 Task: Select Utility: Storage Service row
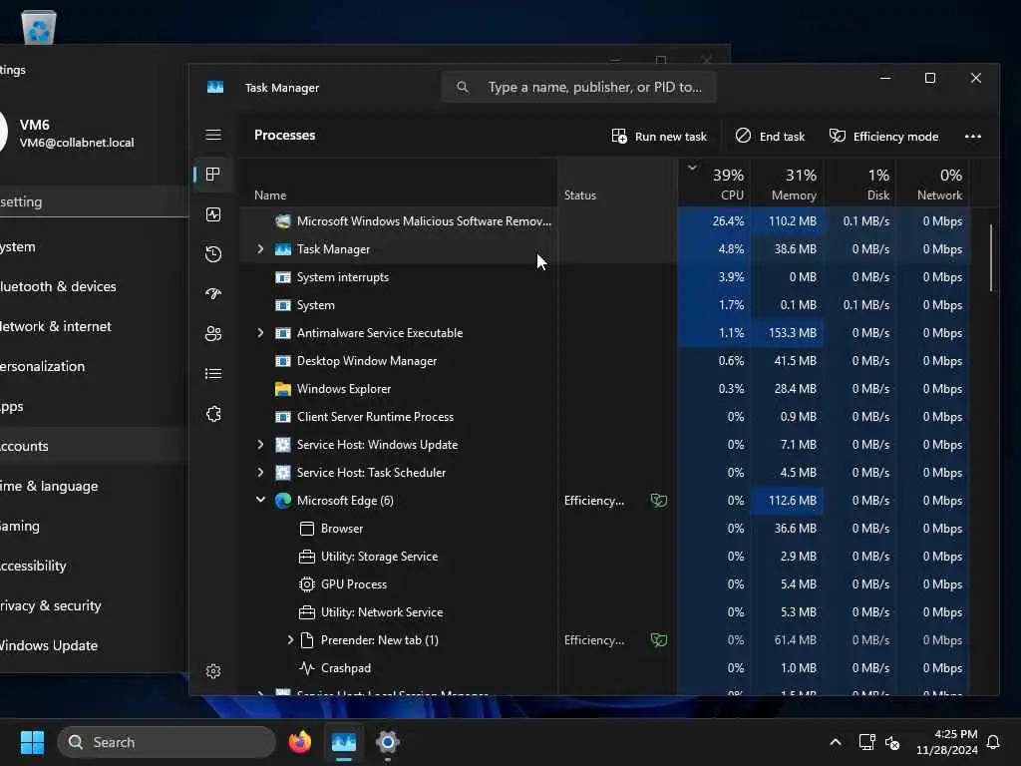(605, 557)
